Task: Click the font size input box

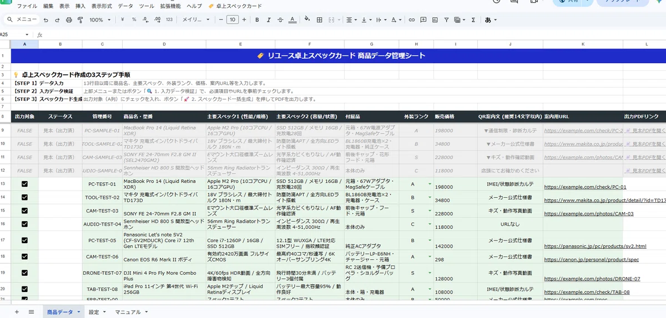Action: pyautogui.click(x=233, y=19)
